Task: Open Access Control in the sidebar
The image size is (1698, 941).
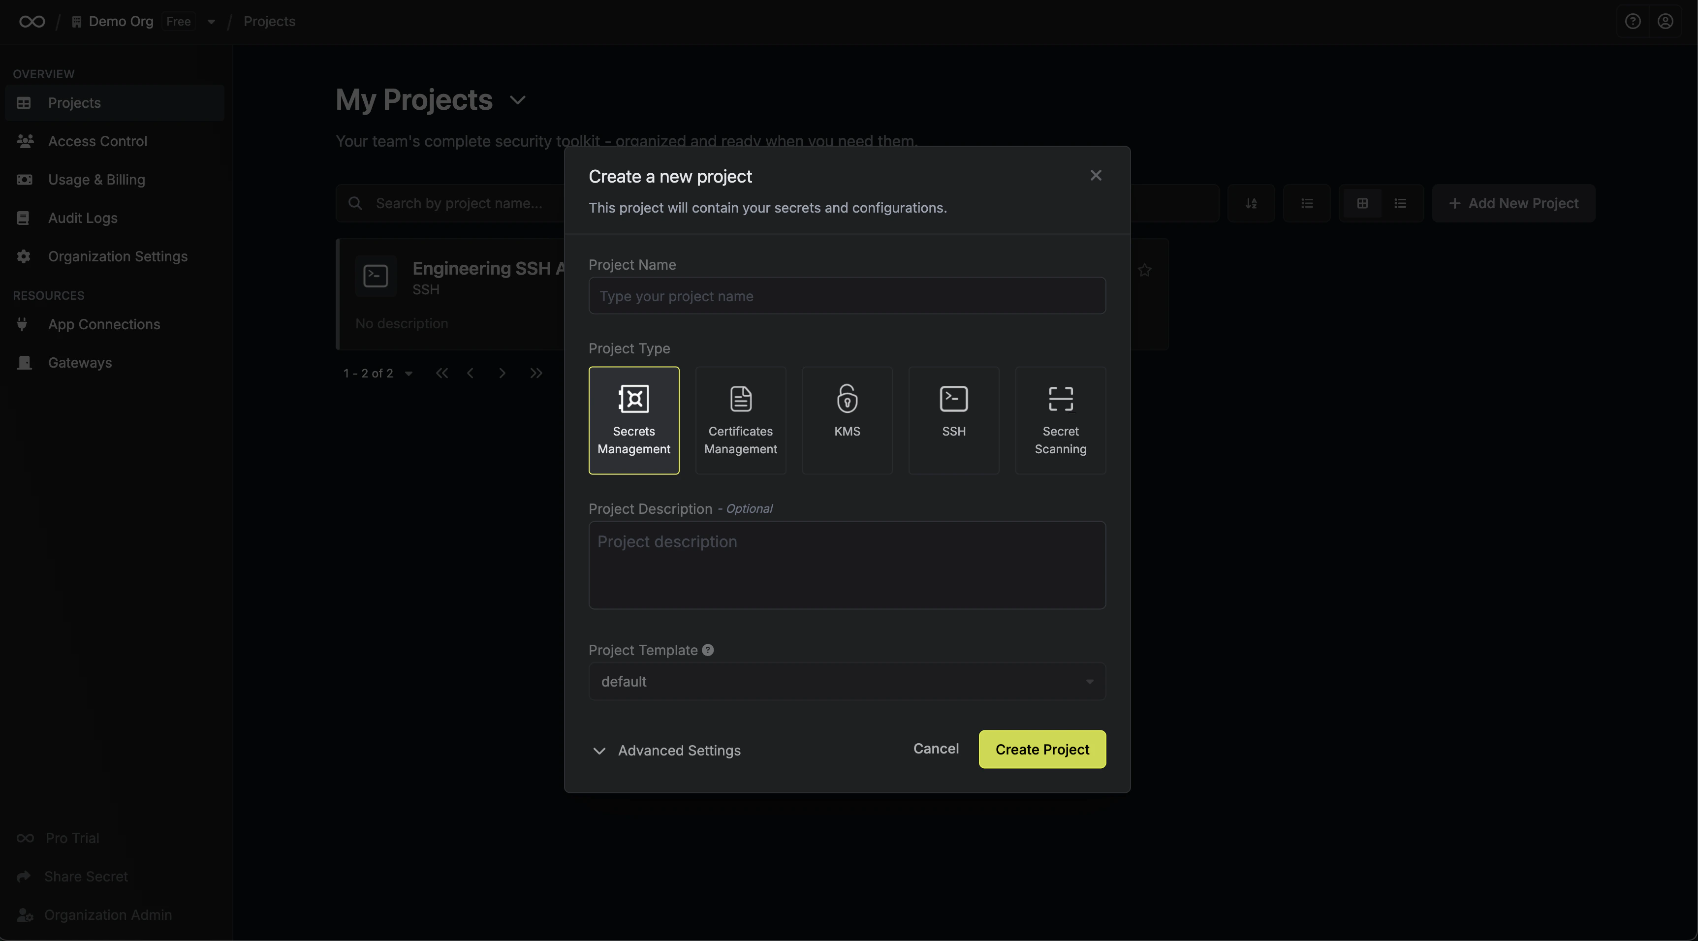Action: (115, 141)
